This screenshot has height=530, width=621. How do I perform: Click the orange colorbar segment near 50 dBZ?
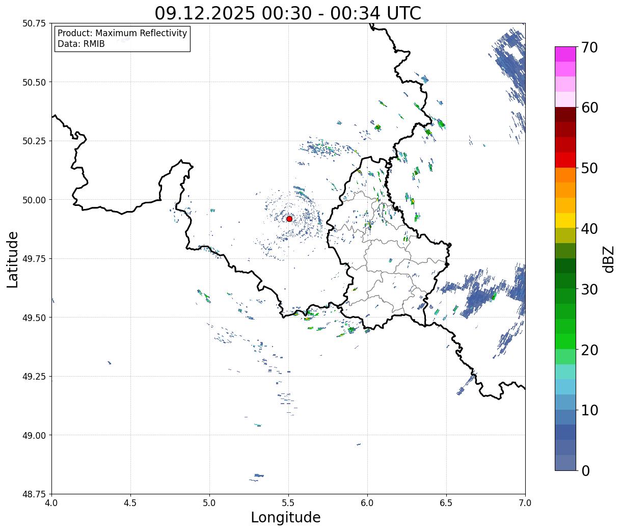(x=565, y=175)
